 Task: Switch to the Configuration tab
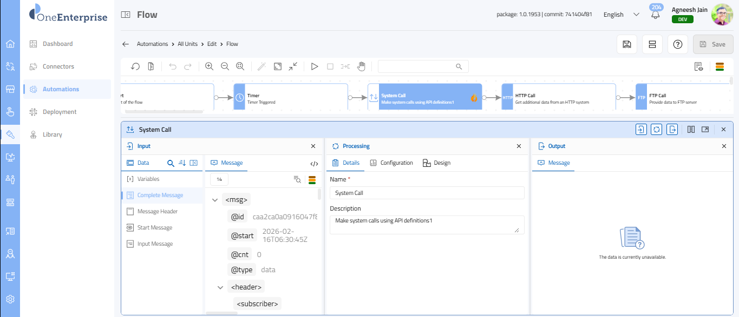(x=391, y=163)
